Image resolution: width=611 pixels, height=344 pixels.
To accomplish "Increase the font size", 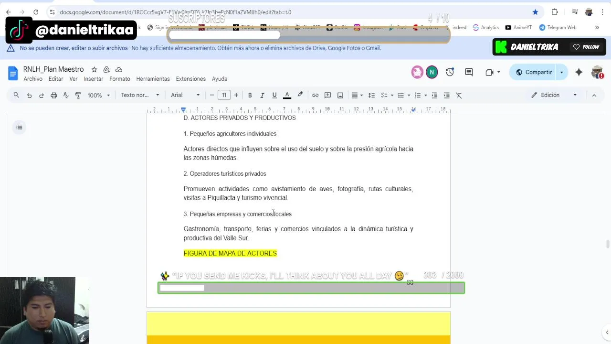I will [x=236, y=95].
